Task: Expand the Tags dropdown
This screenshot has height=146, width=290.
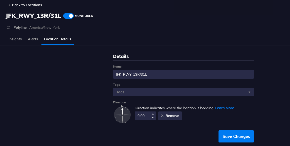Action: [x=184, y=92]
